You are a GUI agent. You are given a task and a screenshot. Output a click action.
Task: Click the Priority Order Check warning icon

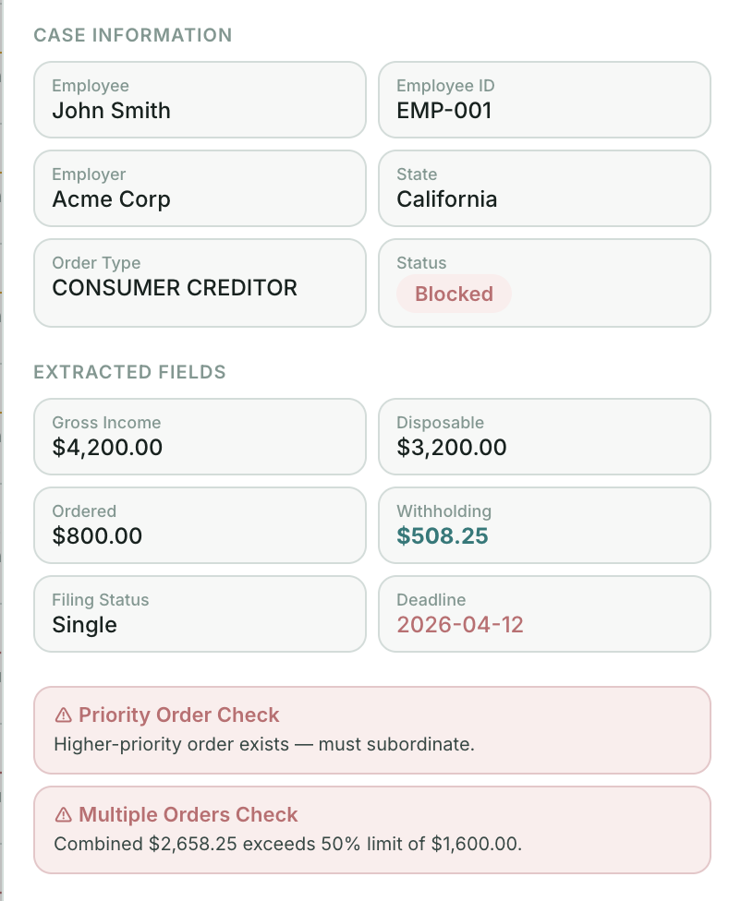tap(64, 715)
